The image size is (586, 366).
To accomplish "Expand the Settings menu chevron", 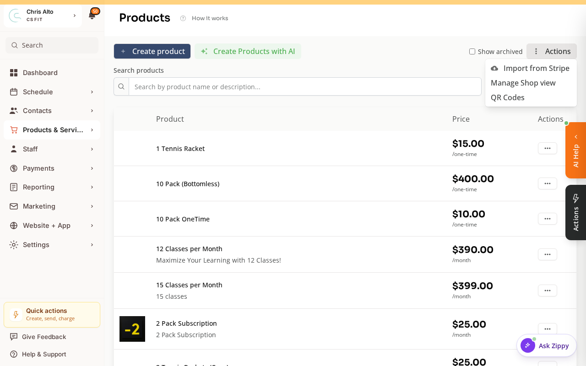I will (x=92, y=245).
